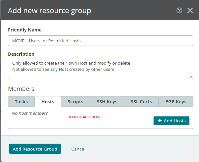Click the Cancel link
Image resolution: width=199 pixels, height=162 pixels.
pyautogui.click(x=78, y=149)
